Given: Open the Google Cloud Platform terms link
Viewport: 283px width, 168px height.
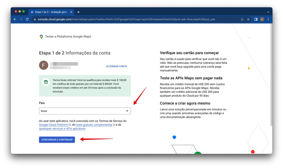Looking at the screenshot, I should tap(55, 125).
